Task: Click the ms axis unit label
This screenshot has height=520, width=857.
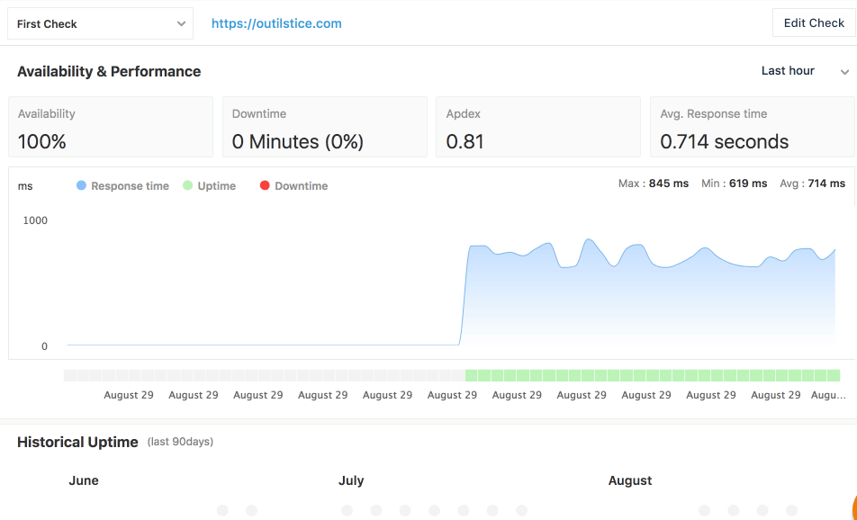Action: [x=25, y=186]
